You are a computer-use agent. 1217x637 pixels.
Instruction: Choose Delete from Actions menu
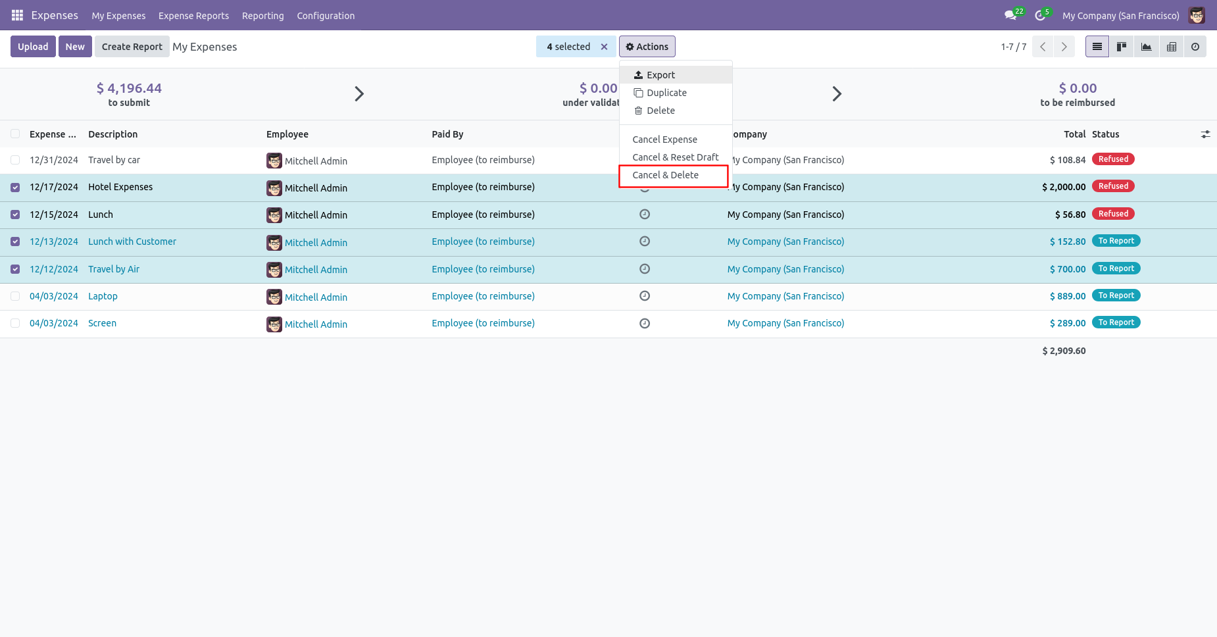coord(676,111)
